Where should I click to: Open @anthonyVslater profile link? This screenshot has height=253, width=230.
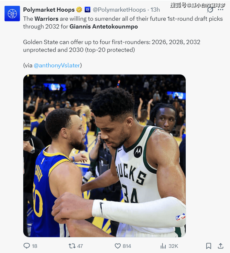[57, 65]
